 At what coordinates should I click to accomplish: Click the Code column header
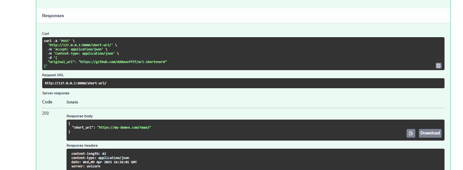47,102
